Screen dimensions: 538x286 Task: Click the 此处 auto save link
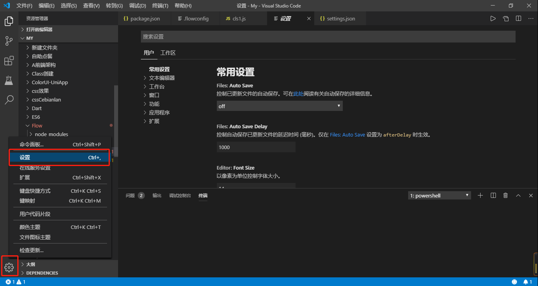pyautogui.click(x=299, y=94)
